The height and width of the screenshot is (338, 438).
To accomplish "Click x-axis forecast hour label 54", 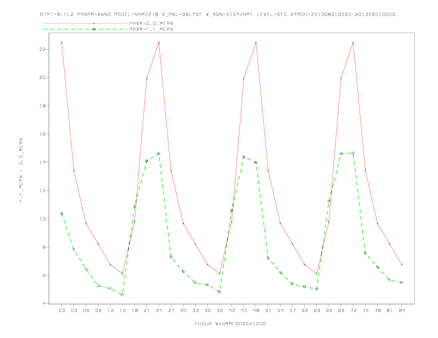I will point(280,310).
